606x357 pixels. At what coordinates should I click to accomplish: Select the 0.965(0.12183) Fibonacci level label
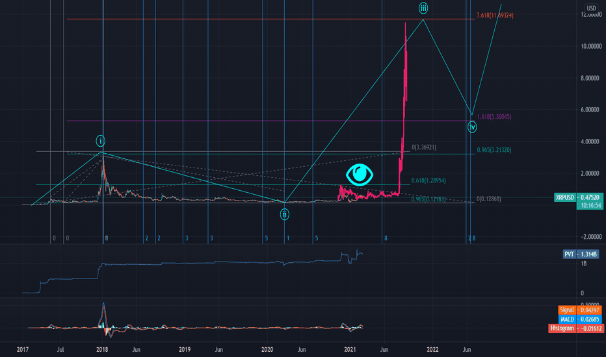coord(428,199)
